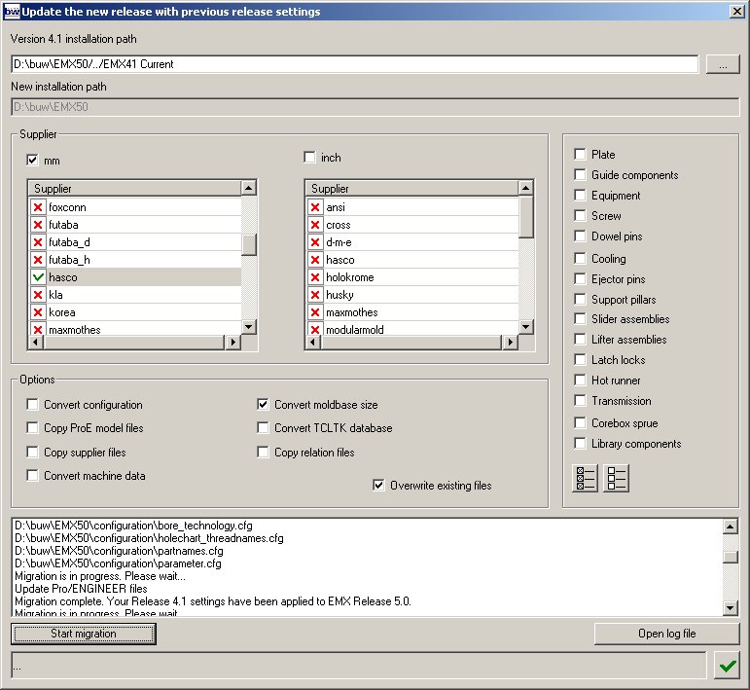Click the inch supplier list scroll left arrow
The width and height of the screenshot is (750, 690).
pos(313,343)
